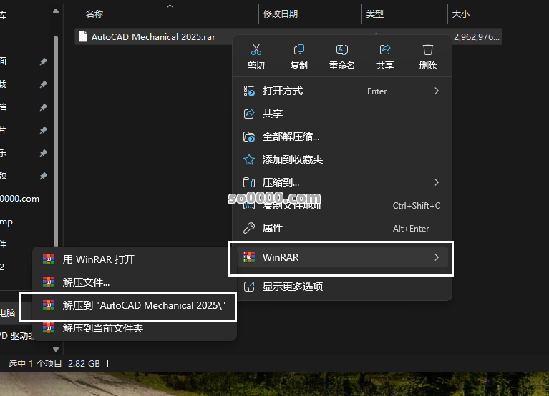Click the Rename icon
The width and height of the screenshot is (549, 396).
click(341, 49)
